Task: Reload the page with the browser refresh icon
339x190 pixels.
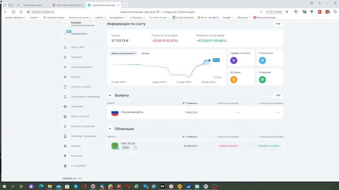Action: (21, 12)
